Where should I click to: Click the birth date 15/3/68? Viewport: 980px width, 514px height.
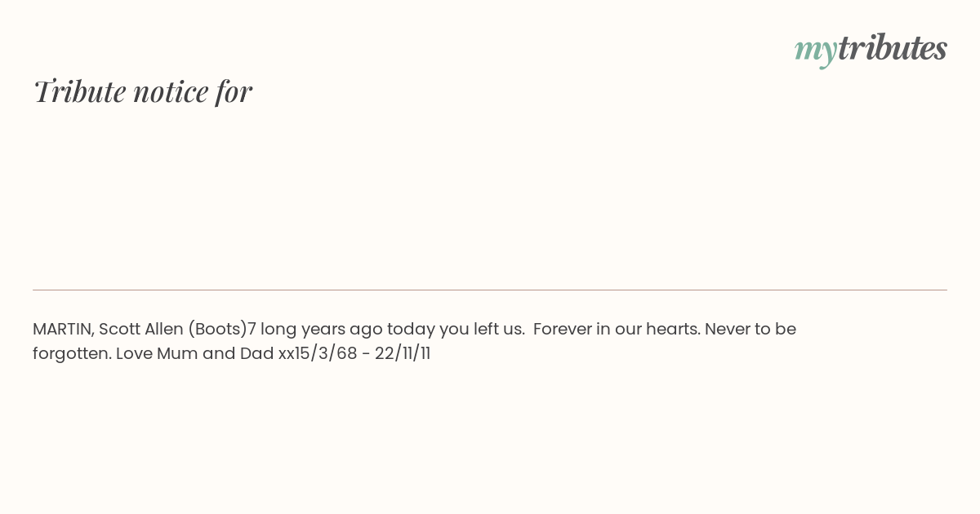(326, 354)
